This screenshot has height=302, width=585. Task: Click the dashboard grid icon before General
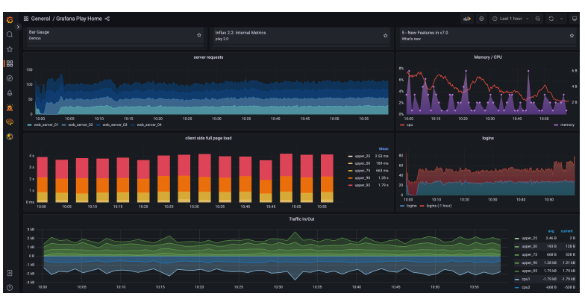tap(26, 19)
